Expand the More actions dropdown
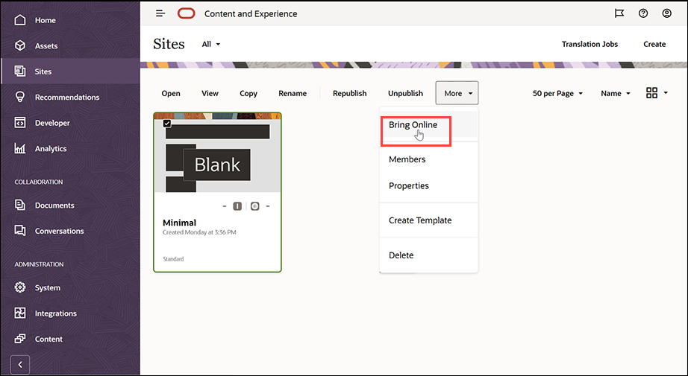 click(457, 93)
